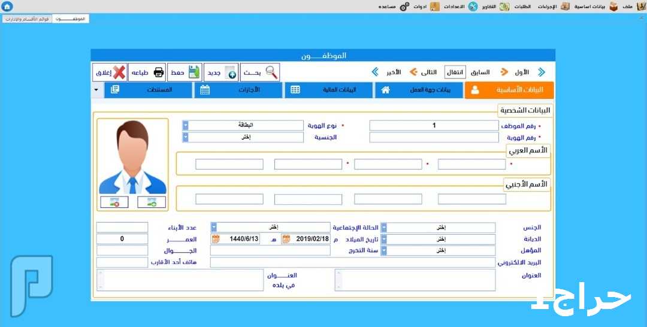
Task: Open the gender dropdown (الجنس)
Action: [384, 228]
